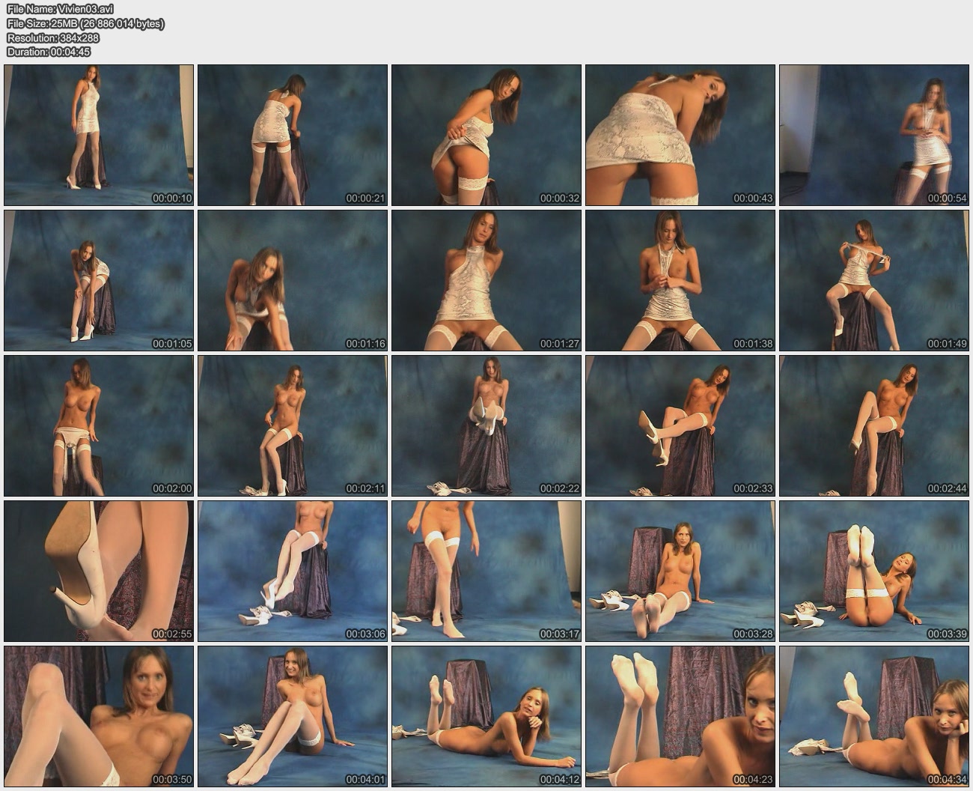Click the thumbnail at 00:02:11
973x791 pixels.
click(x=293, y=425)
